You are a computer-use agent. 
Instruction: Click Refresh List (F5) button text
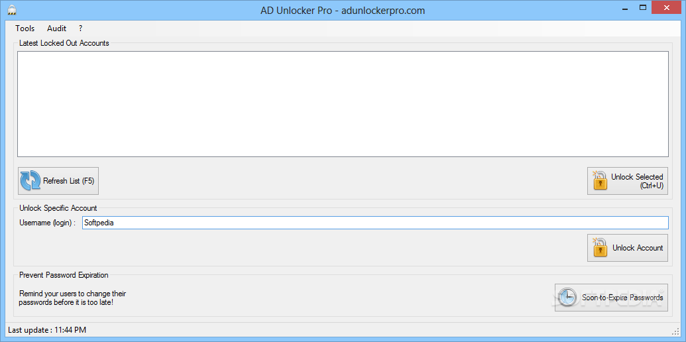69,181
